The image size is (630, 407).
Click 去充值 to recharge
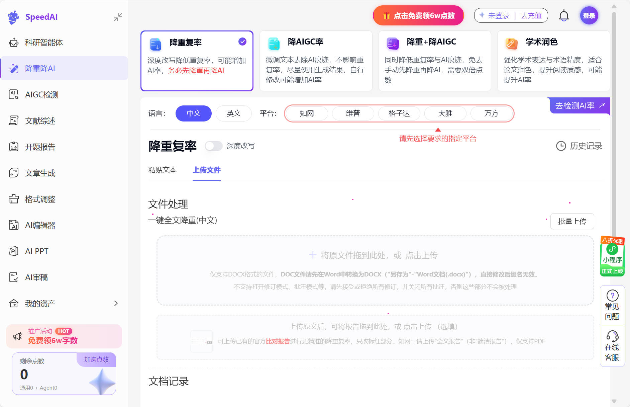(531, 16)
